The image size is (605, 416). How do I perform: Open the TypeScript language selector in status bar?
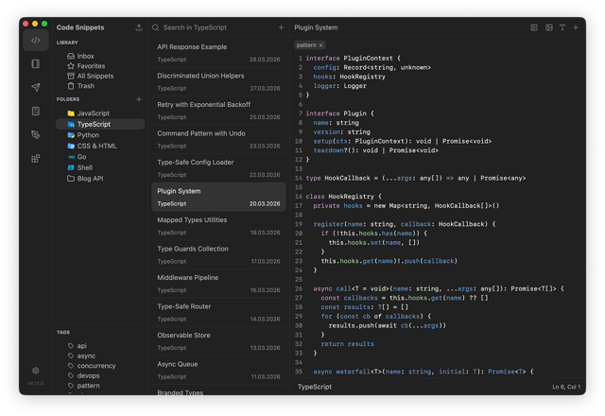[x=315, y=387]
